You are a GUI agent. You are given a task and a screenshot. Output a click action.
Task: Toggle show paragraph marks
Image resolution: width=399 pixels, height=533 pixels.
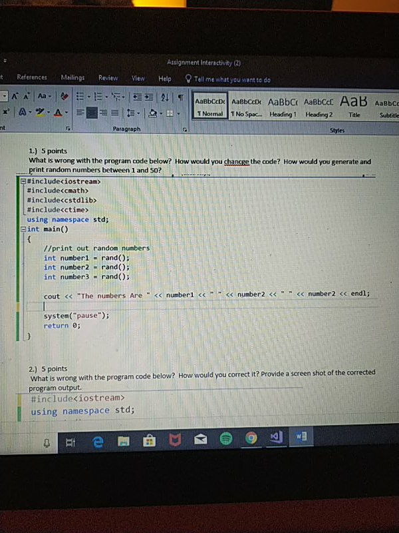pos(180,98)
